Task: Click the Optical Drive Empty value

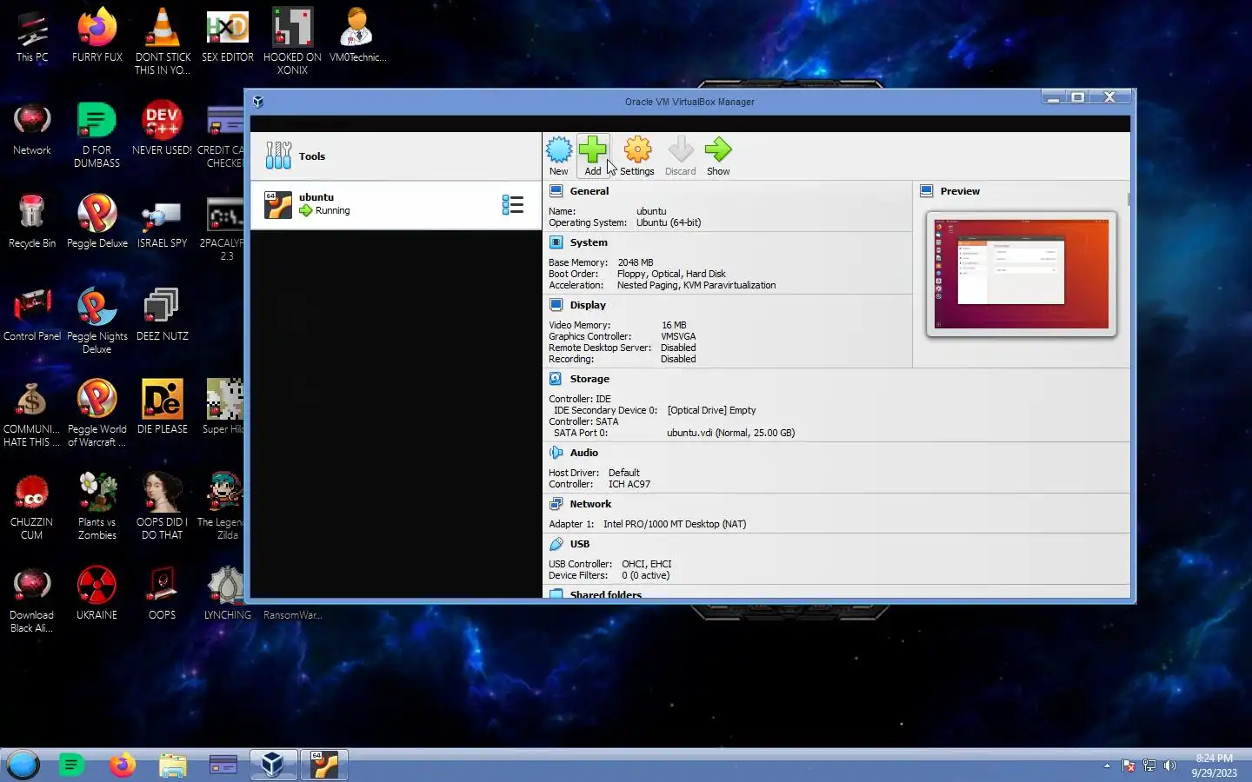Action: pos(711,410)
